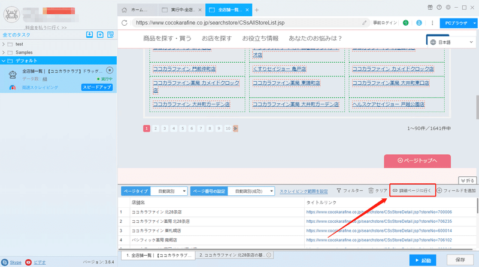
Task: Open a new tab with plus icon
Action: click(257, 10)
